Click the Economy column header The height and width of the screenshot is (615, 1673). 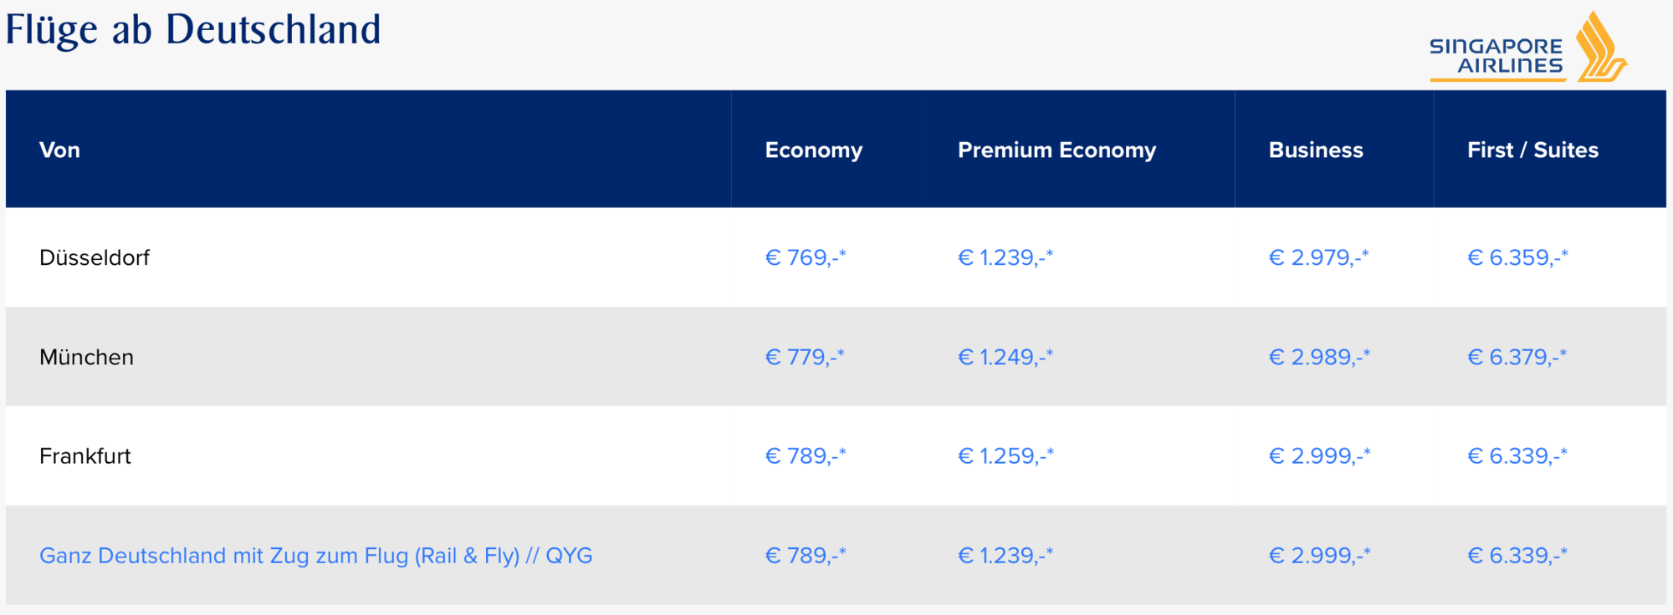[813, 150]
